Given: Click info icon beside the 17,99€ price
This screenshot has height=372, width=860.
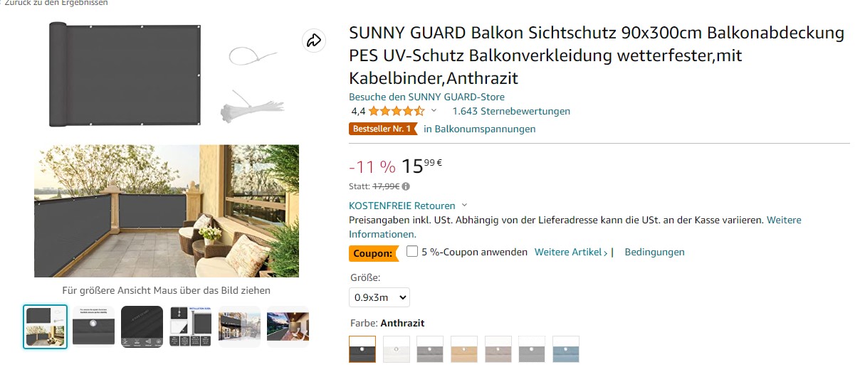Looking at the screenshot, I should tap(406, 186).
